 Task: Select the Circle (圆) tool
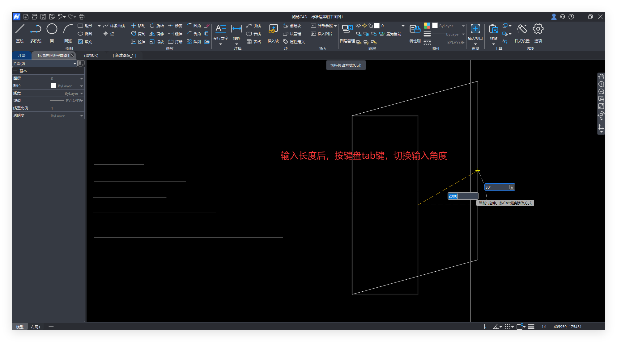pyautogui.click(x=52, y=29)
